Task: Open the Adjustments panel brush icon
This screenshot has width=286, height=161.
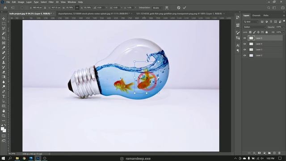Action: tap(238, 33)
